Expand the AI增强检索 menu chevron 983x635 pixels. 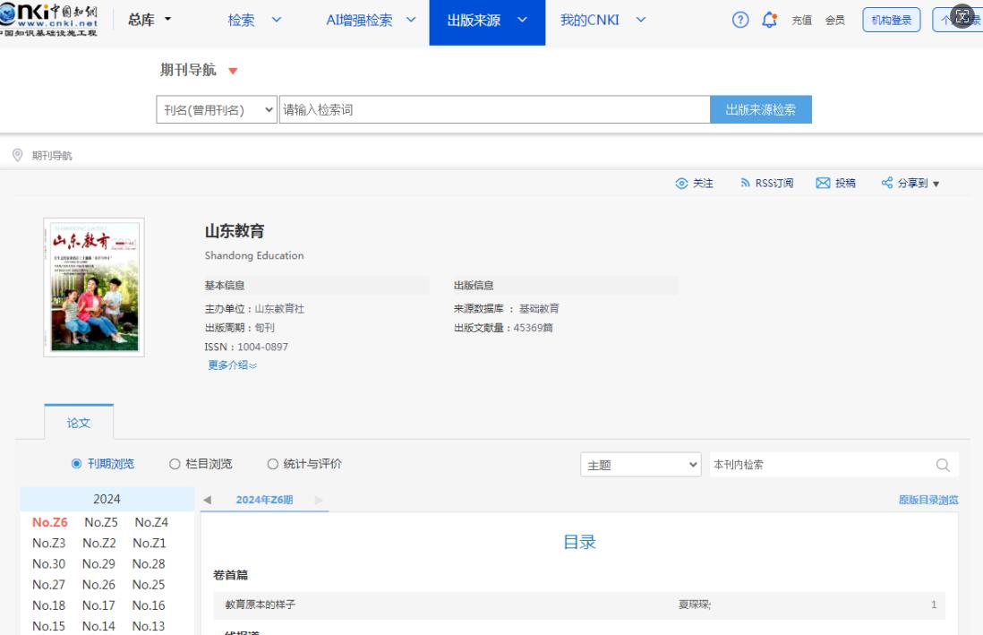411,20
